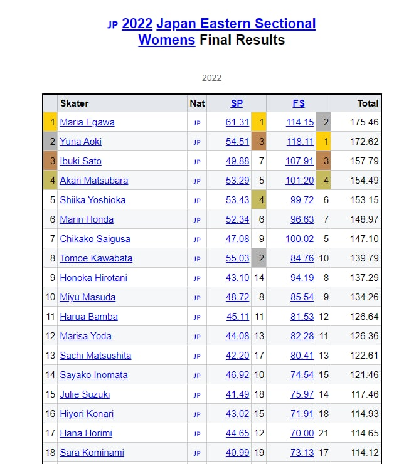Open Ibuki Sato's skater page

click(x=80, y=161)
